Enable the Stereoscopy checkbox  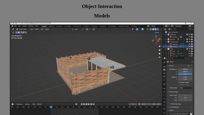tap(170, 107)
